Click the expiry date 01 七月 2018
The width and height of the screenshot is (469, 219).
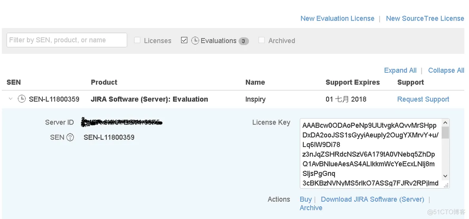coord(346,99)
